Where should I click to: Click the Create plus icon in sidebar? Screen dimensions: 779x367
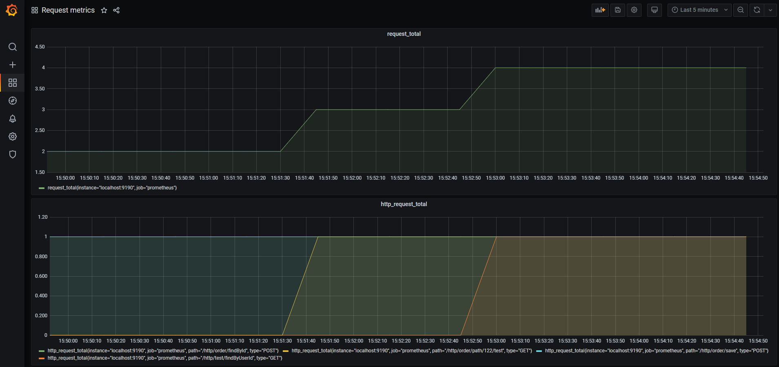coord(13,65)
